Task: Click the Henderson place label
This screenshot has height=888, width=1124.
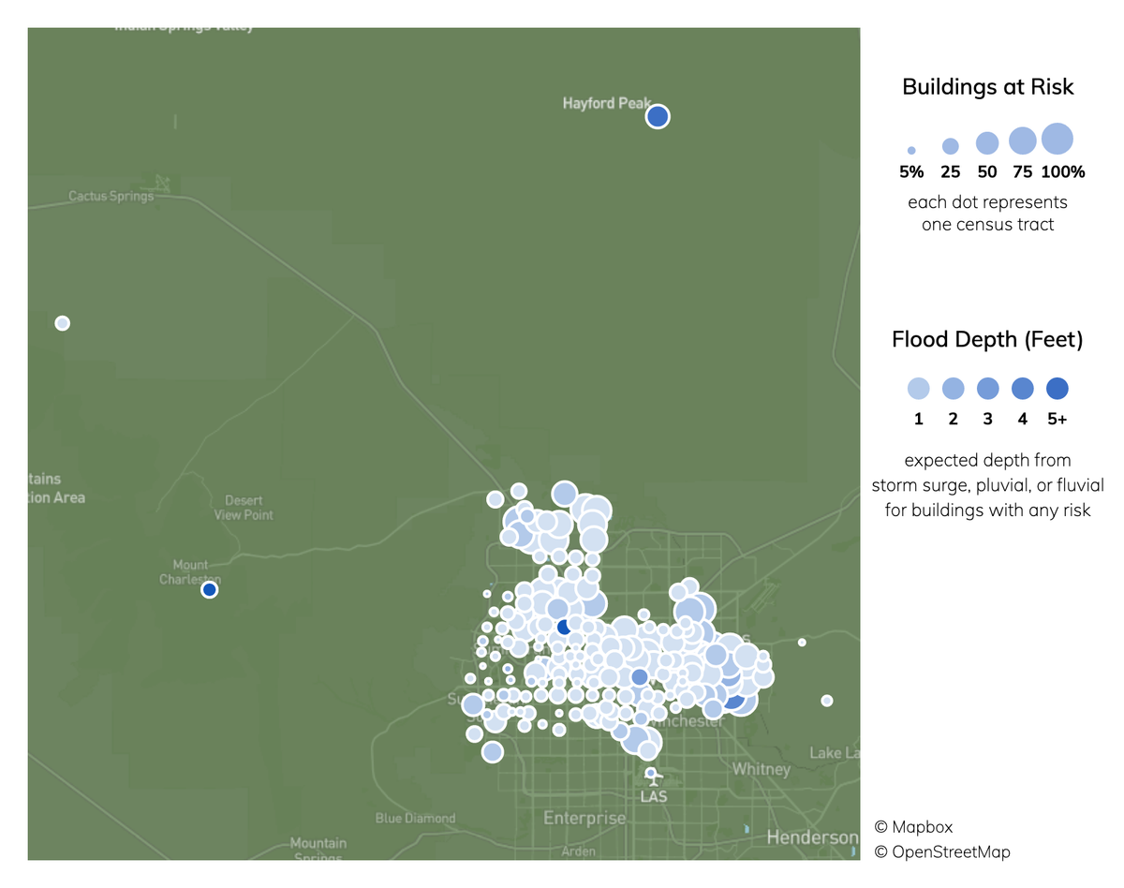Action: tap(810, 834)
